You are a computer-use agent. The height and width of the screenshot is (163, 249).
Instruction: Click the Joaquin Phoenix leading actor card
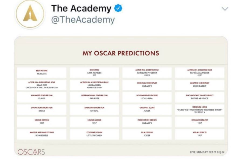point(147,72)
